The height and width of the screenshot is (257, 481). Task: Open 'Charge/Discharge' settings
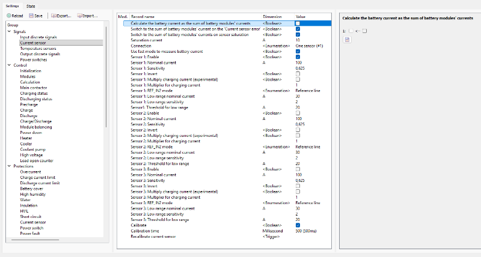pyautogui.click(x=35, y=121)
